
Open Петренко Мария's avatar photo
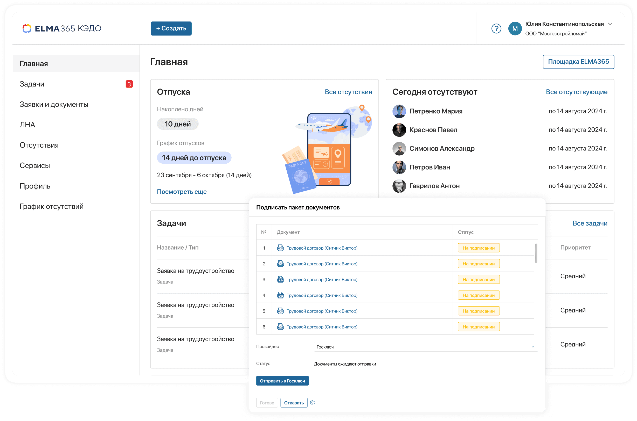pyautogui.click(x=399, y=111)
